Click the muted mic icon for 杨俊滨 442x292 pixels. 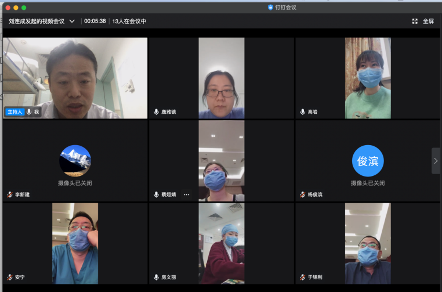302,194
